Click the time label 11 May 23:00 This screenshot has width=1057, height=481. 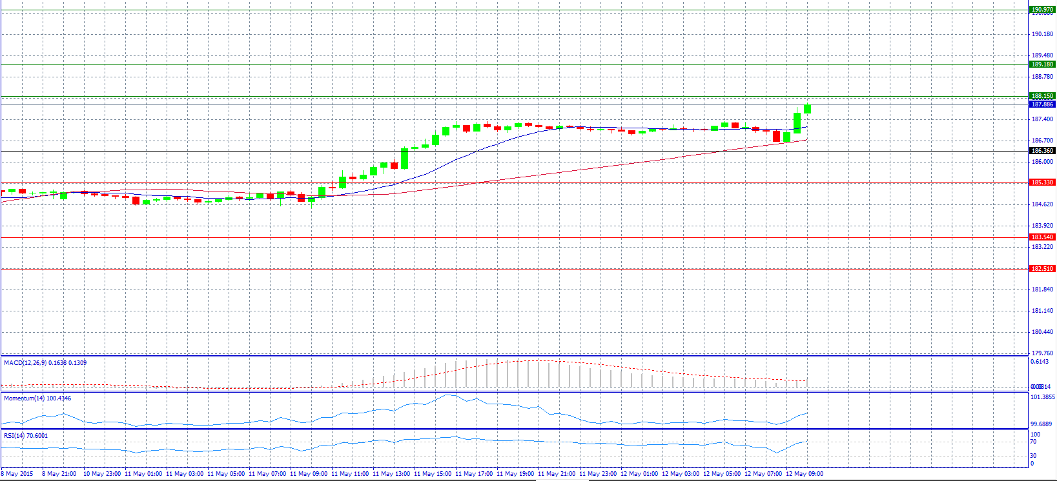[597, 474]
